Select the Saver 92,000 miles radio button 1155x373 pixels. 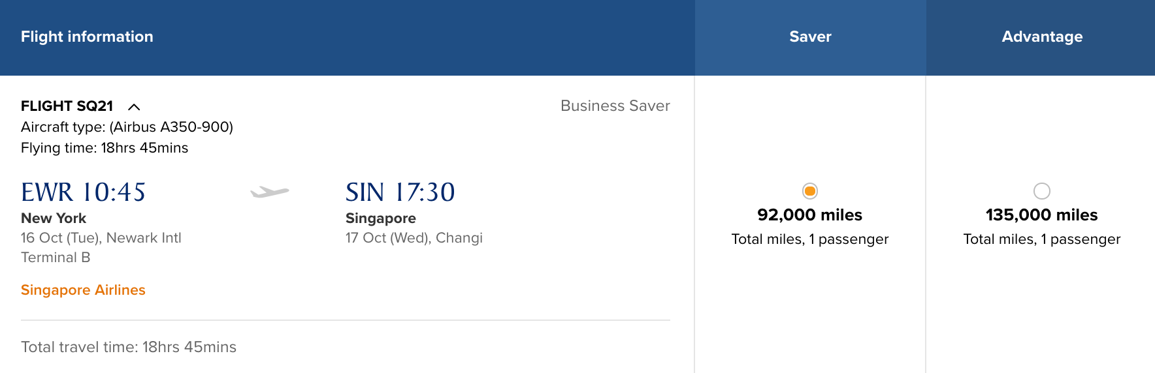[x=809, y=191]
